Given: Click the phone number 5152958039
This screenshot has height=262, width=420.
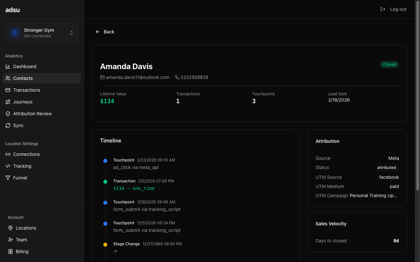Looking at the screenshot, I should (195, 77).
